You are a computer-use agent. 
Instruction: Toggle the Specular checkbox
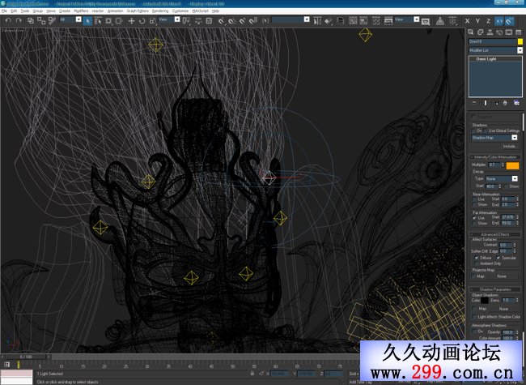[498, 258]
